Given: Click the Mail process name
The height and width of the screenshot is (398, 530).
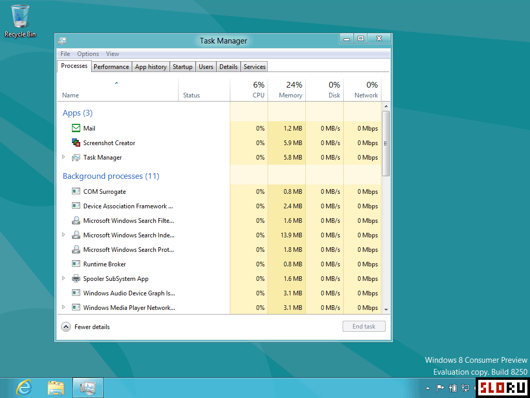Looking at the screenshot, I should 89,129.
